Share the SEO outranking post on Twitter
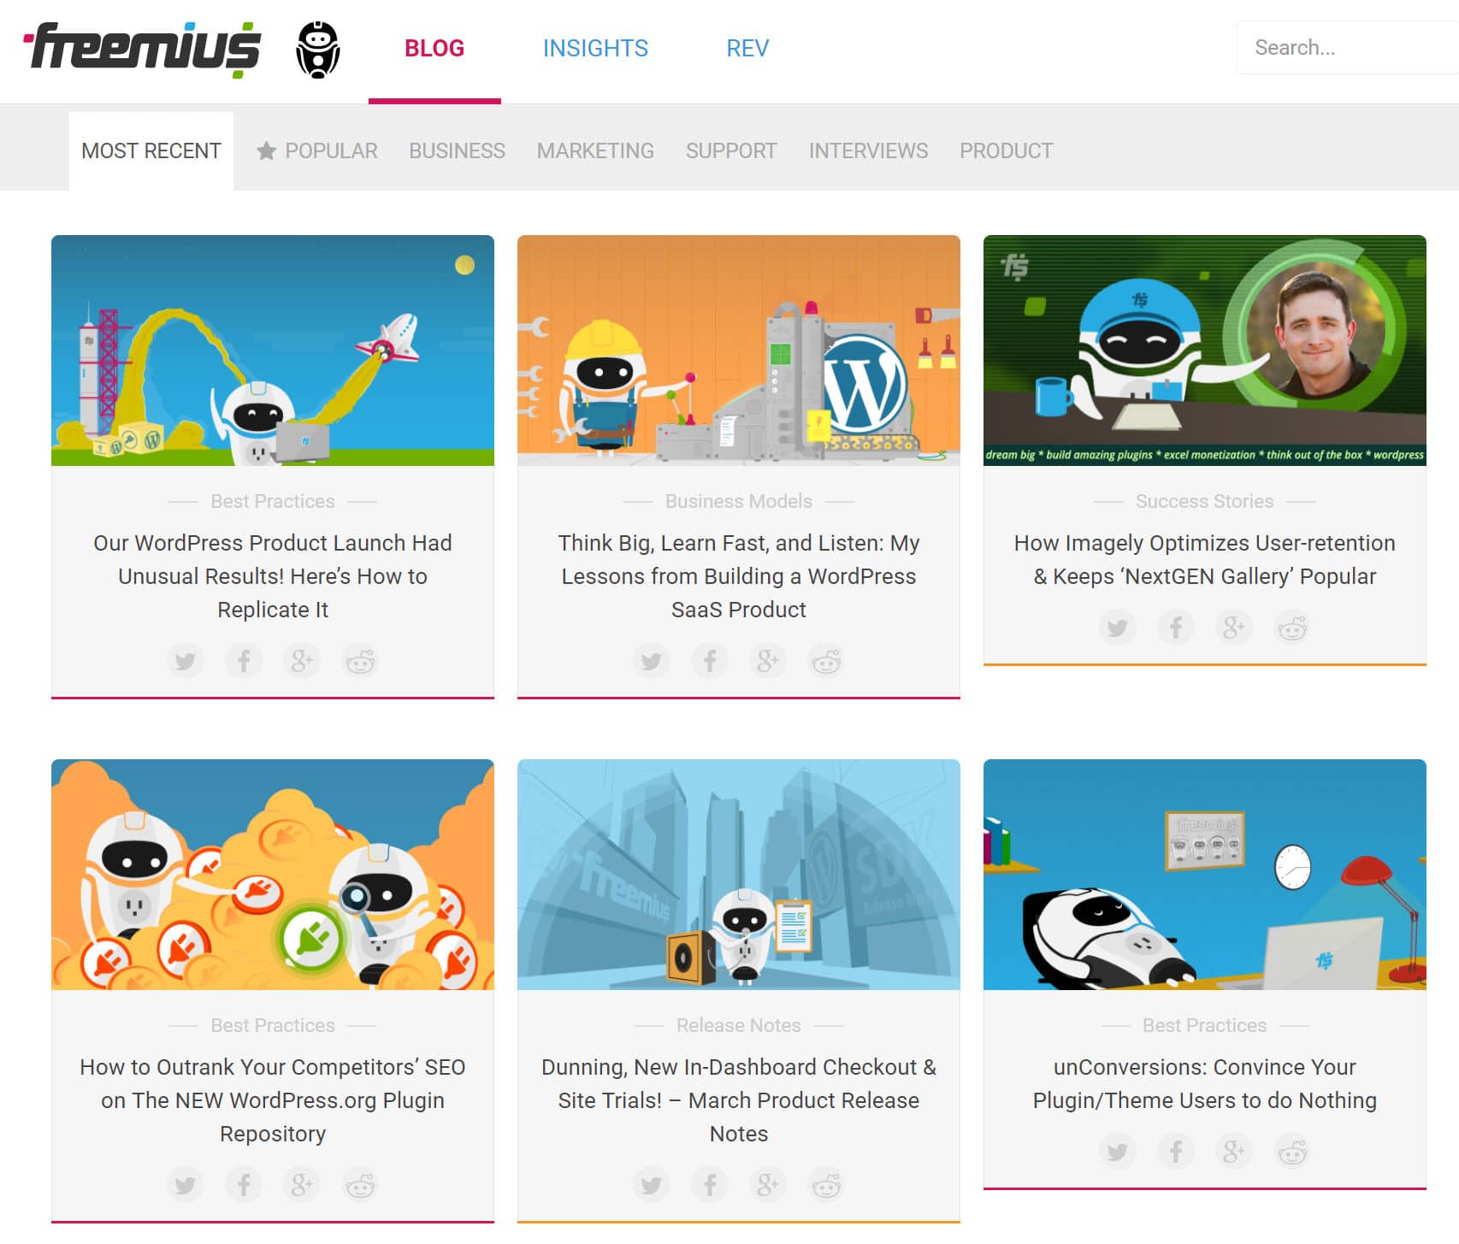 point(186,1185)
